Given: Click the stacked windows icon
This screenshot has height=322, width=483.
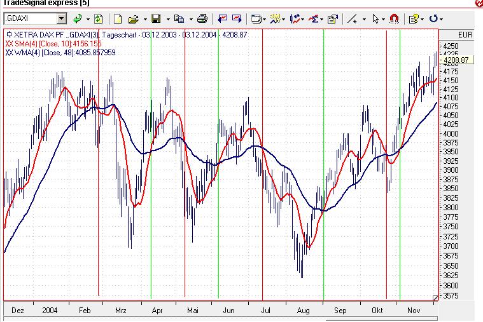Looking at the screenshot, I should tap(256, 19).
